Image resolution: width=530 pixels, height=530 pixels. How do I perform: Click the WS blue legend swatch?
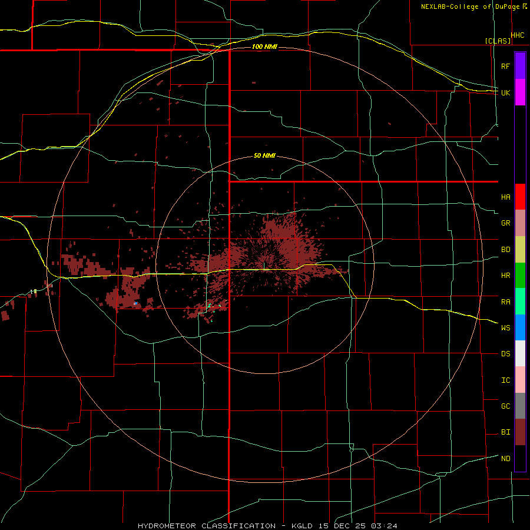tap(520, 327)
